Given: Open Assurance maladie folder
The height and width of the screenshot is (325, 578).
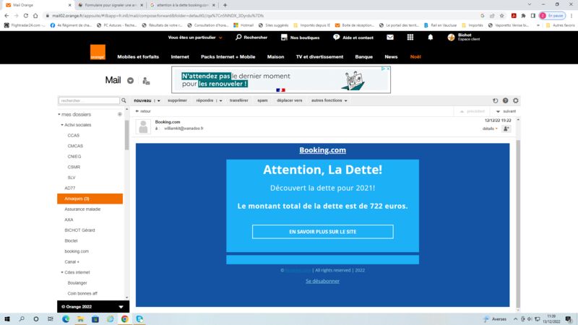Looking at the screenshot, I should point(82,209).
